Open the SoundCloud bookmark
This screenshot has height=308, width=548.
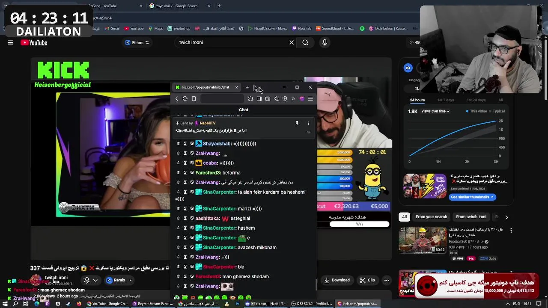[x=334, y=29]
